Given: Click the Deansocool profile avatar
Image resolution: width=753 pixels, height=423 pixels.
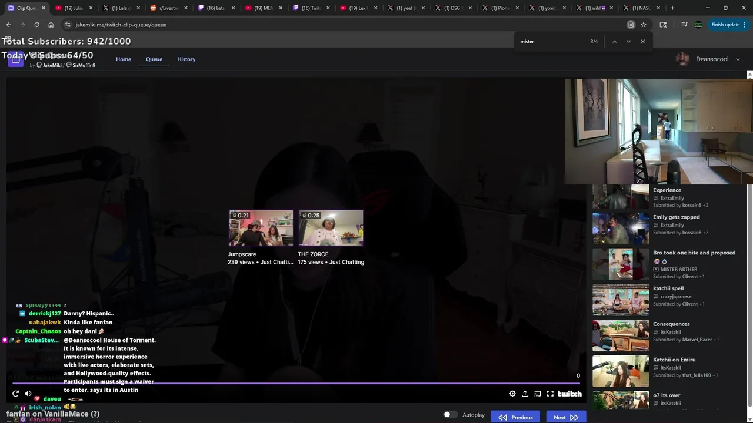Looking at the screenshot, I should [682, 59].
